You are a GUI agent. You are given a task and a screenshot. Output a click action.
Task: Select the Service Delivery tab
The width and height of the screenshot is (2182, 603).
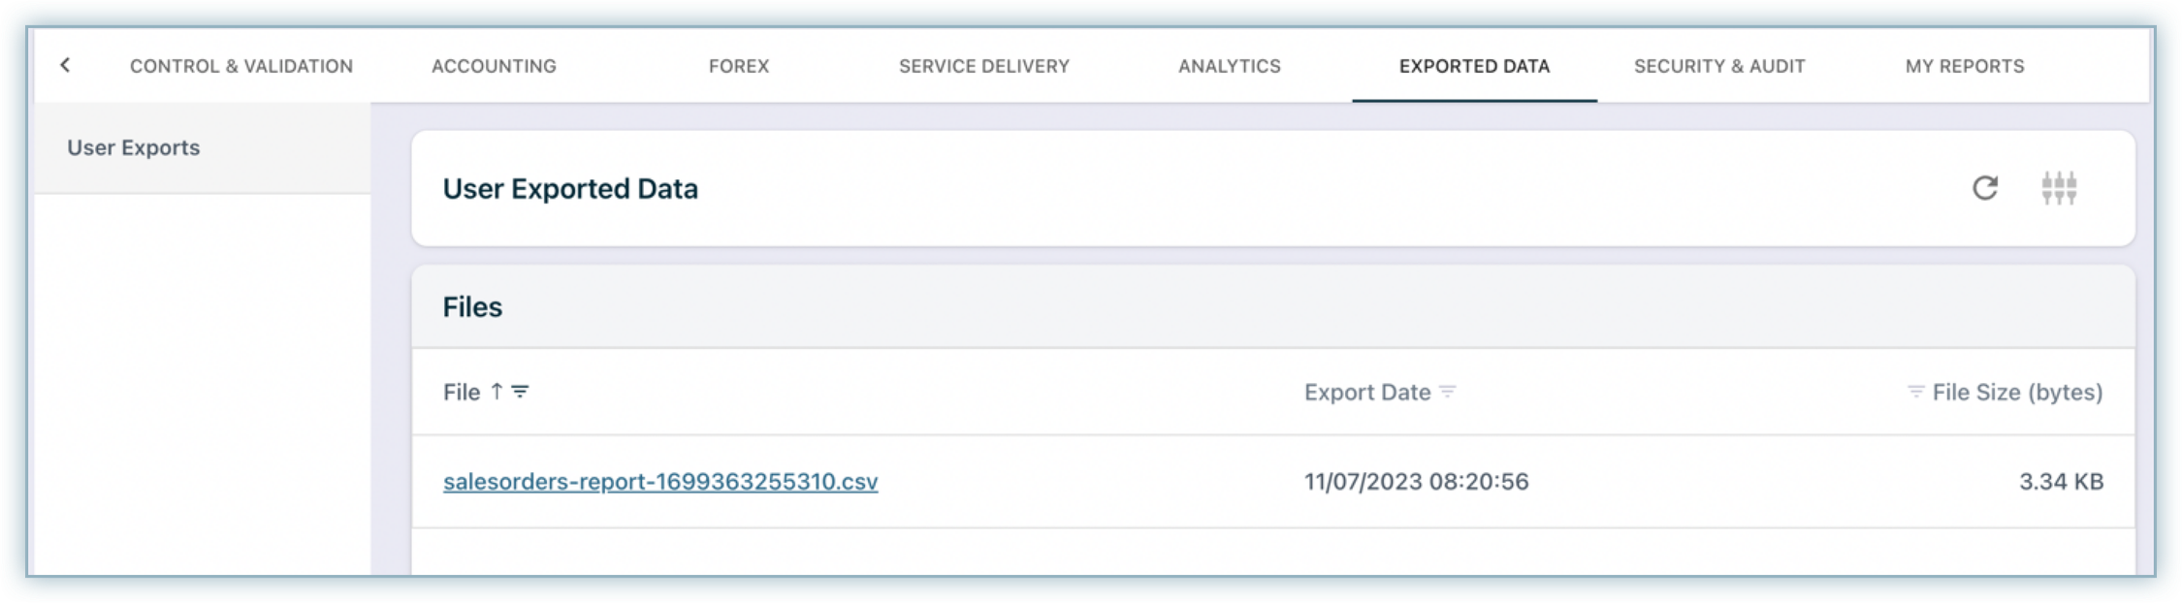tap(983, 66)
